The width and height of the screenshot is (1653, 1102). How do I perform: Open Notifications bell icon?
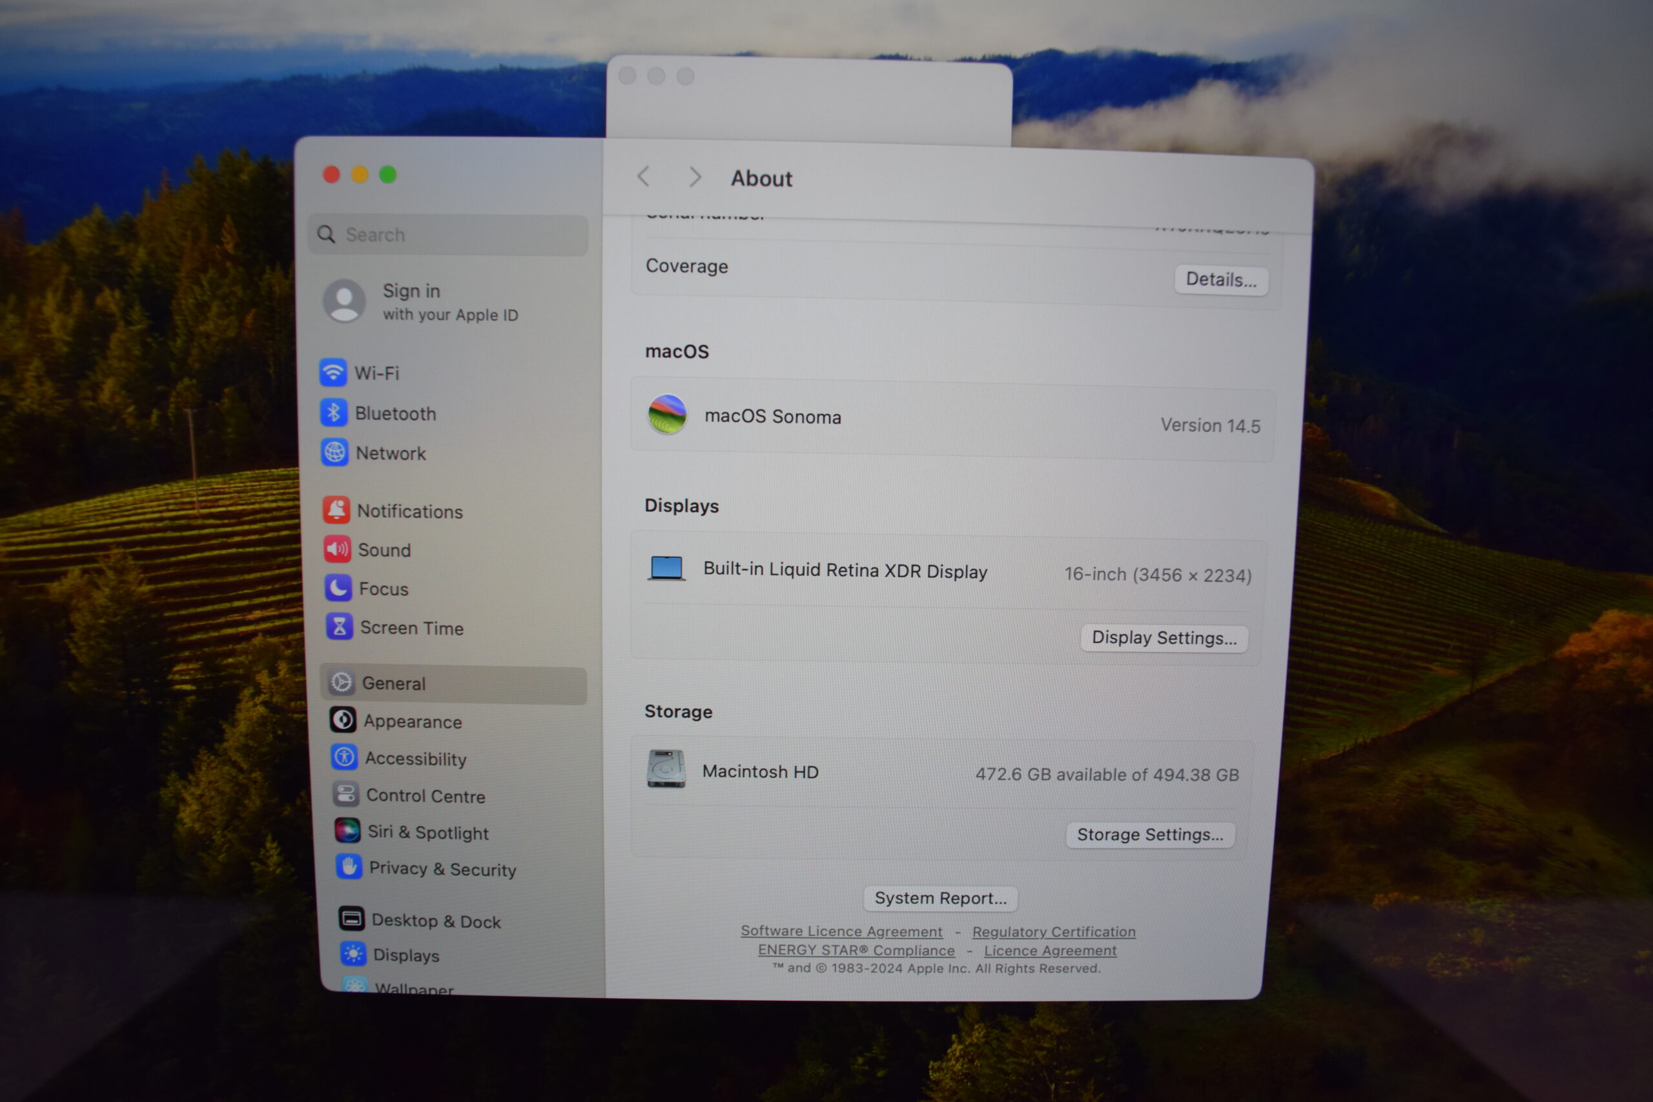(336, 510)
